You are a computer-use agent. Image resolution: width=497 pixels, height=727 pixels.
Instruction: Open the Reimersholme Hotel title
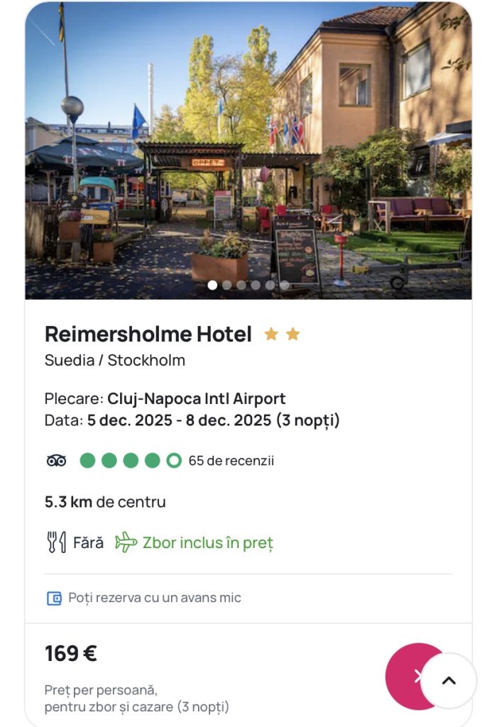[148, 334]
